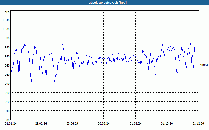Click the '1.010' y-axis value
The image size is (209, 130).
6,20
